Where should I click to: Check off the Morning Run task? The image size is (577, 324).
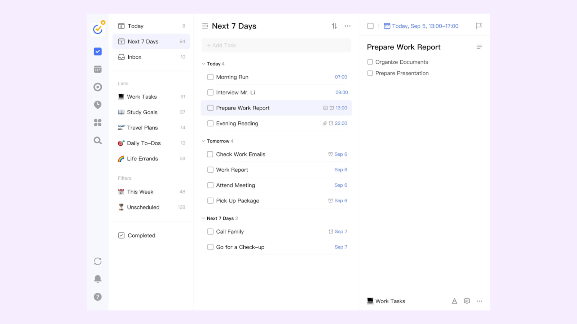(210, 77)
